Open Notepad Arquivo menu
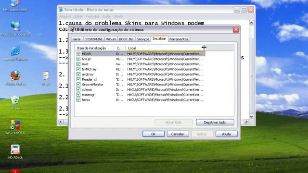This screenshot has width=308, height=173. click(65, 16)
